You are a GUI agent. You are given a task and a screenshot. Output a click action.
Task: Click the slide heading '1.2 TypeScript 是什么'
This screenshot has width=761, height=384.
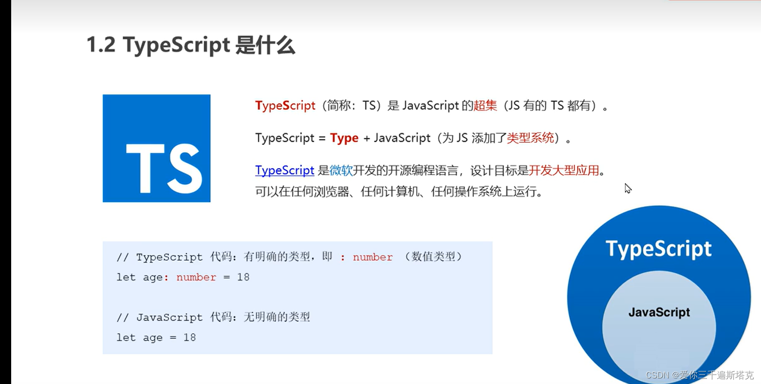191,45
